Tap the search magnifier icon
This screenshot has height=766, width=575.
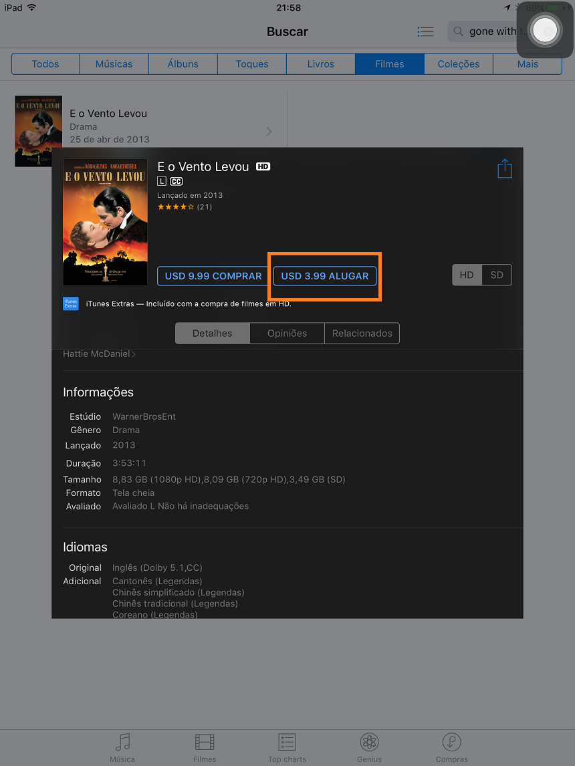tap(458, 31)
